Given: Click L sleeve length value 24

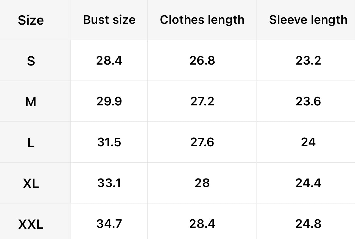Looking at the screenshot, I should coord(308,142).
